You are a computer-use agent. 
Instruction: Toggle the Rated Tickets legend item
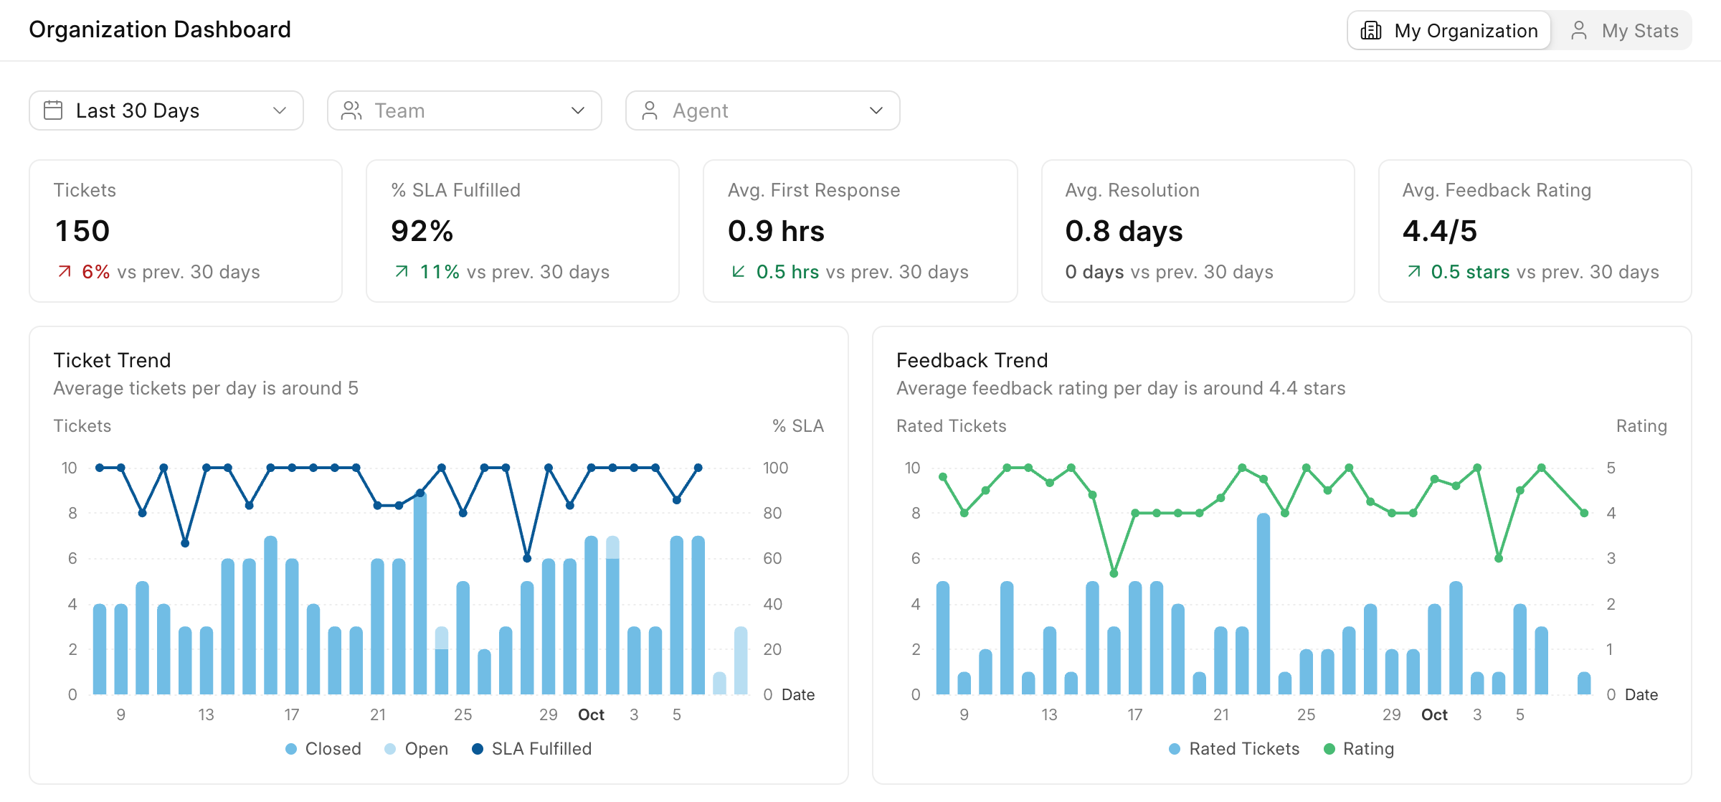(1233, 749)
